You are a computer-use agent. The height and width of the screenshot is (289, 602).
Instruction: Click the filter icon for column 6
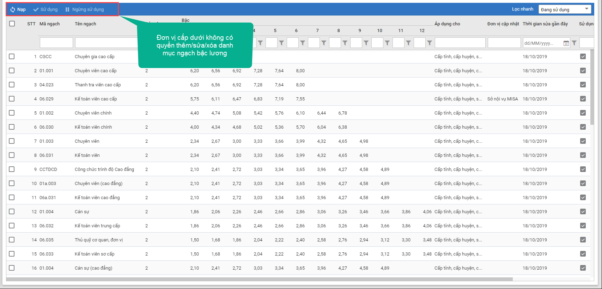pyautogui.click(x=303, y=43)
